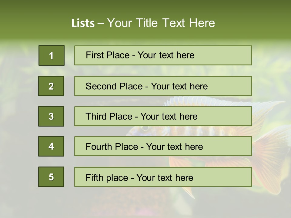Select the number 1 box
Viewport: 291px width, 218px height.
[x=51, y=55]
